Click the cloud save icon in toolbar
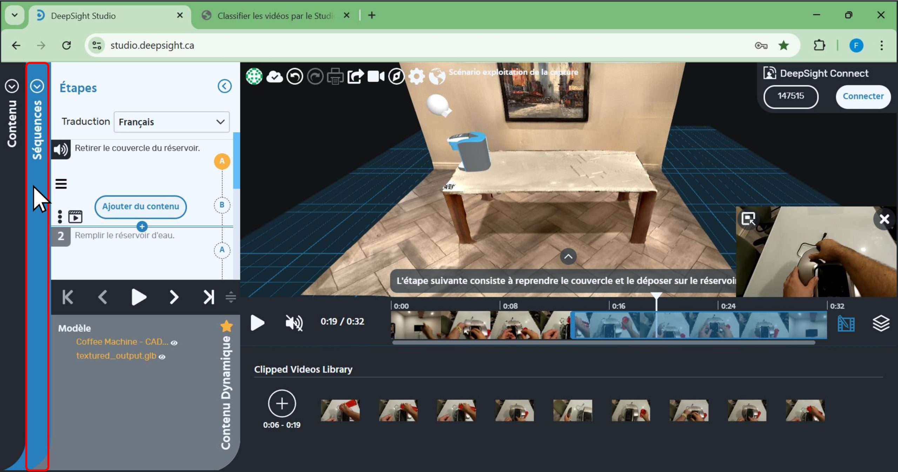898x472 pixels. click(x=274, y=76)
